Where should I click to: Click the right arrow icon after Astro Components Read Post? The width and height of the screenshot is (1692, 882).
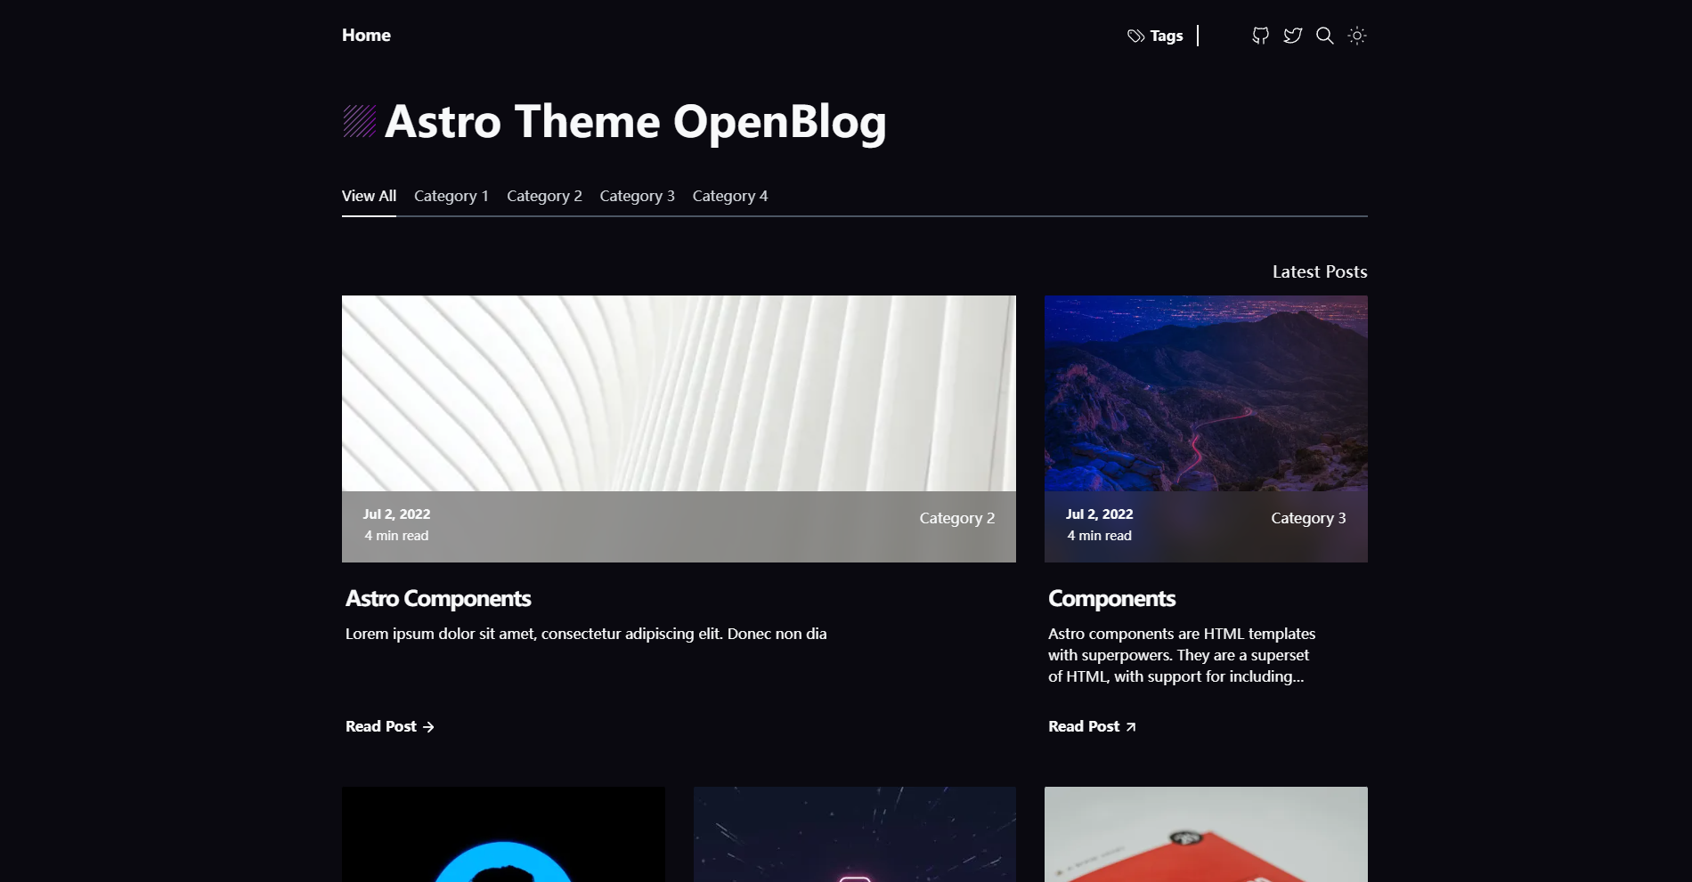pos(428,727)
